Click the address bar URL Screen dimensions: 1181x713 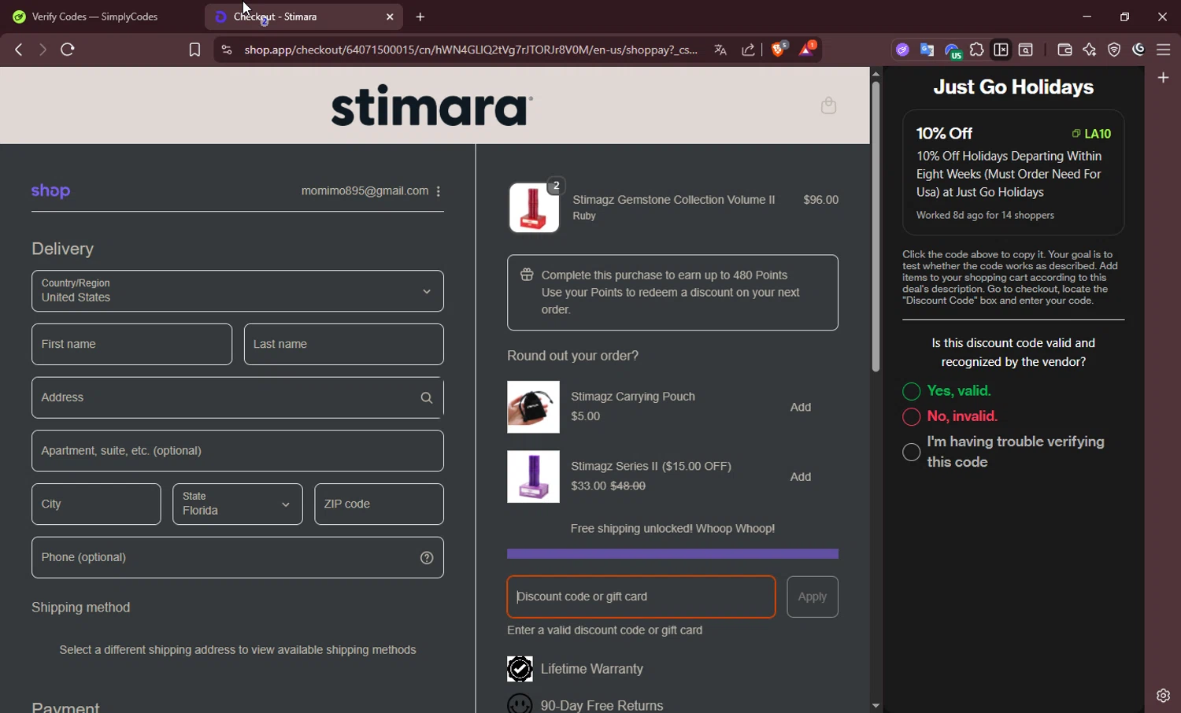click(x=471, y=50)
